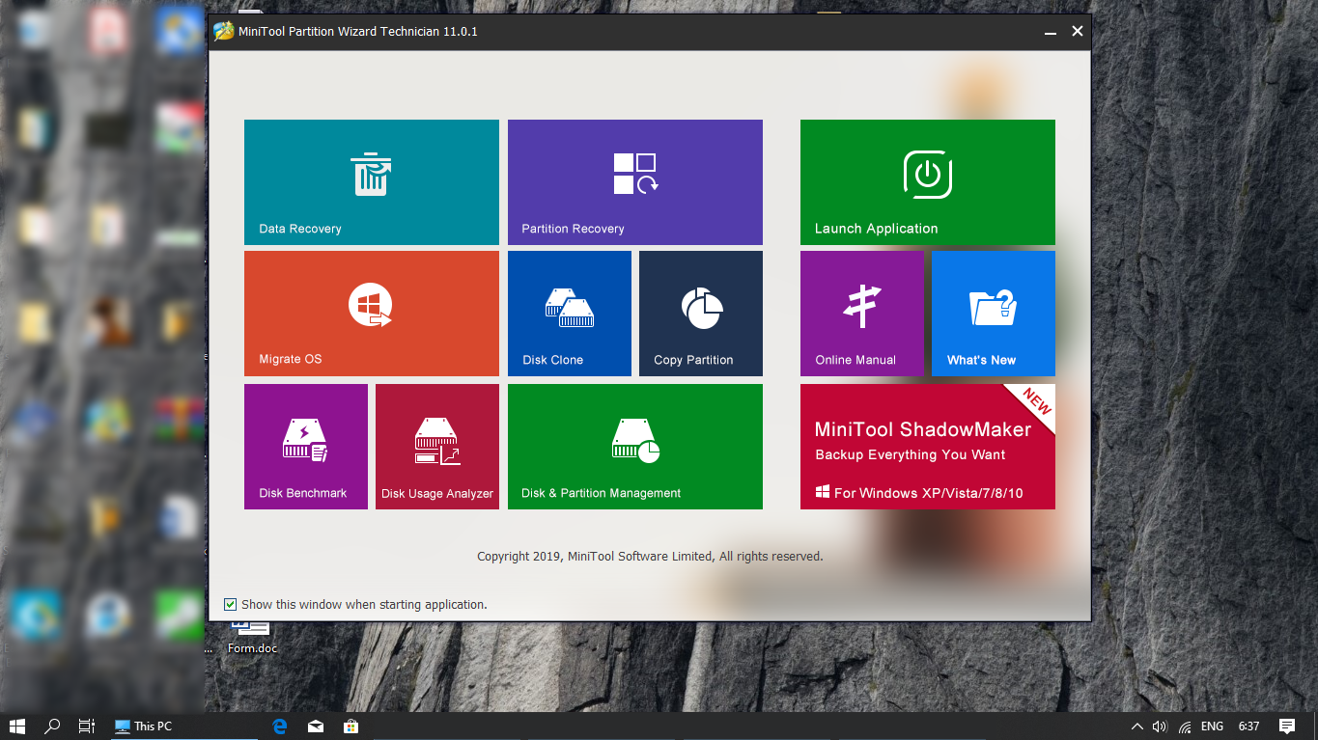This screenshot has width=1318, height=740.
Task: Open Disk & Partition Management tile
Action: 635,447
